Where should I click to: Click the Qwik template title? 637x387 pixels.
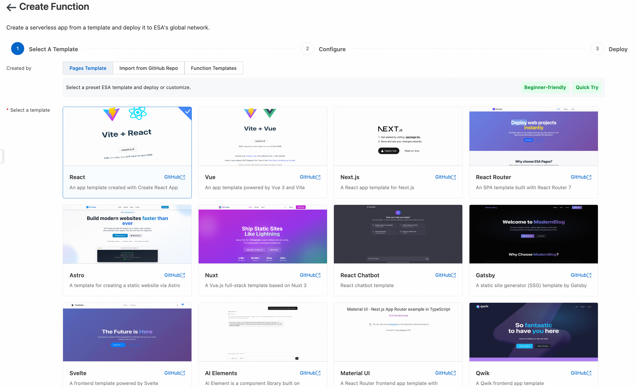483,373
